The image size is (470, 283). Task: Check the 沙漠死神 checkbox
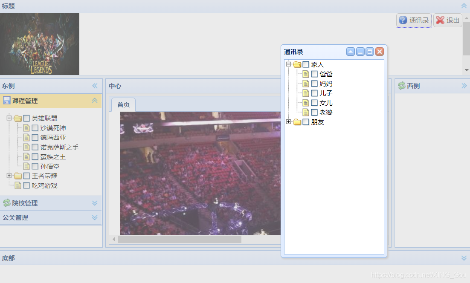(x=35, y=128)
